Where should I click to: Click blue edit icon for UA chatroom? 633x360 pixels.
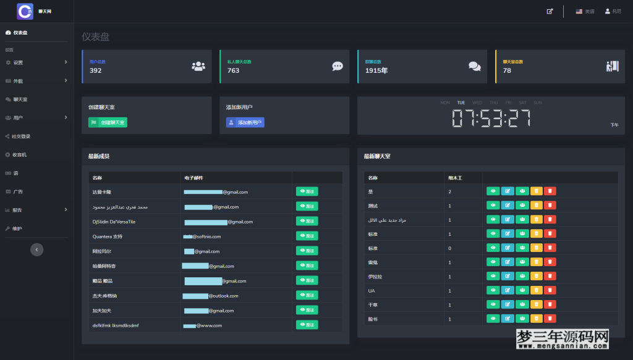(508, 291)
